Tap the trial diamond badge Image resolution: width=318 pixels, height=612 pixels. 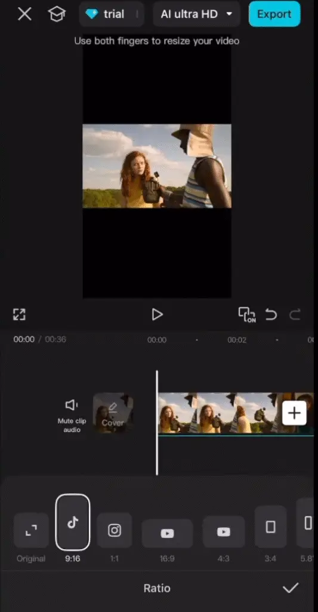click(x=112, y=14)
